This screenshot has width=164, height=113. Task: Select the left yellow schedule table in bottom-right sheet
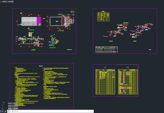pyautogui.click(x=105, y=82)
